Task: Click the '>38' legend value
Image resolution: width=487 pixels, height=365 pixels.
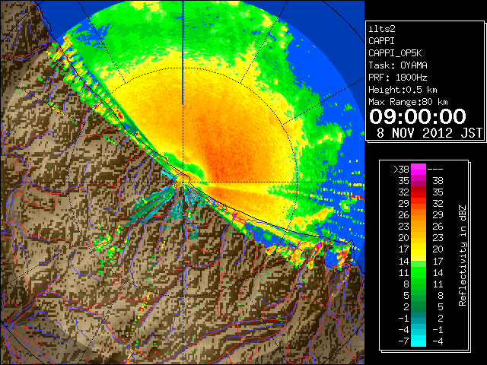Action: coord(401,169)
